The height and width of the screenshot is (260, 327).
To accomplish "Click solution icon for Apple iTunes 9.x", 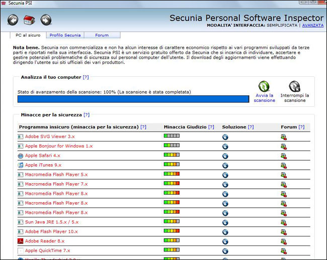I will [x=225, y=165].
